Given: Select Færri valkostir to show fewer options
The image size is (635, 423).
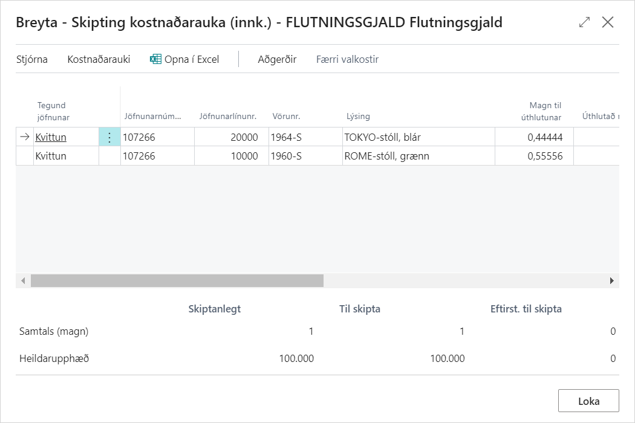Looking at the screenshot, I should tap(347, 59).
